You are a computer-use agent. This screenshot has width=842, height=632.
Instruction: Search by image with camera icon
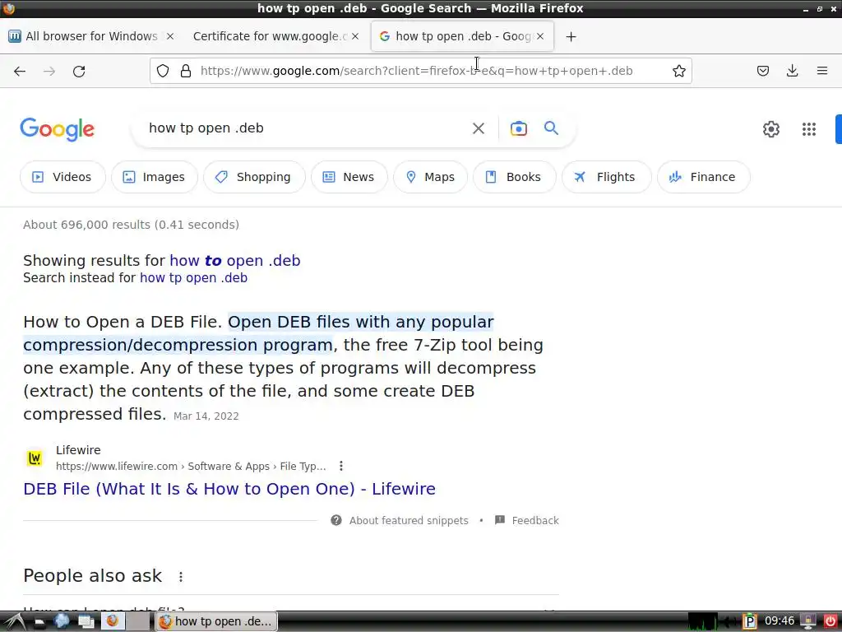coord(519,128)
